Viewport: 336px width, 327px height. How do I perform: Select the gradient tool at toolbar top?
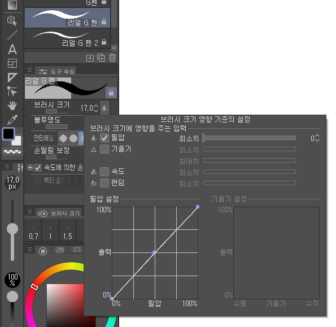(x=12, y=5)
